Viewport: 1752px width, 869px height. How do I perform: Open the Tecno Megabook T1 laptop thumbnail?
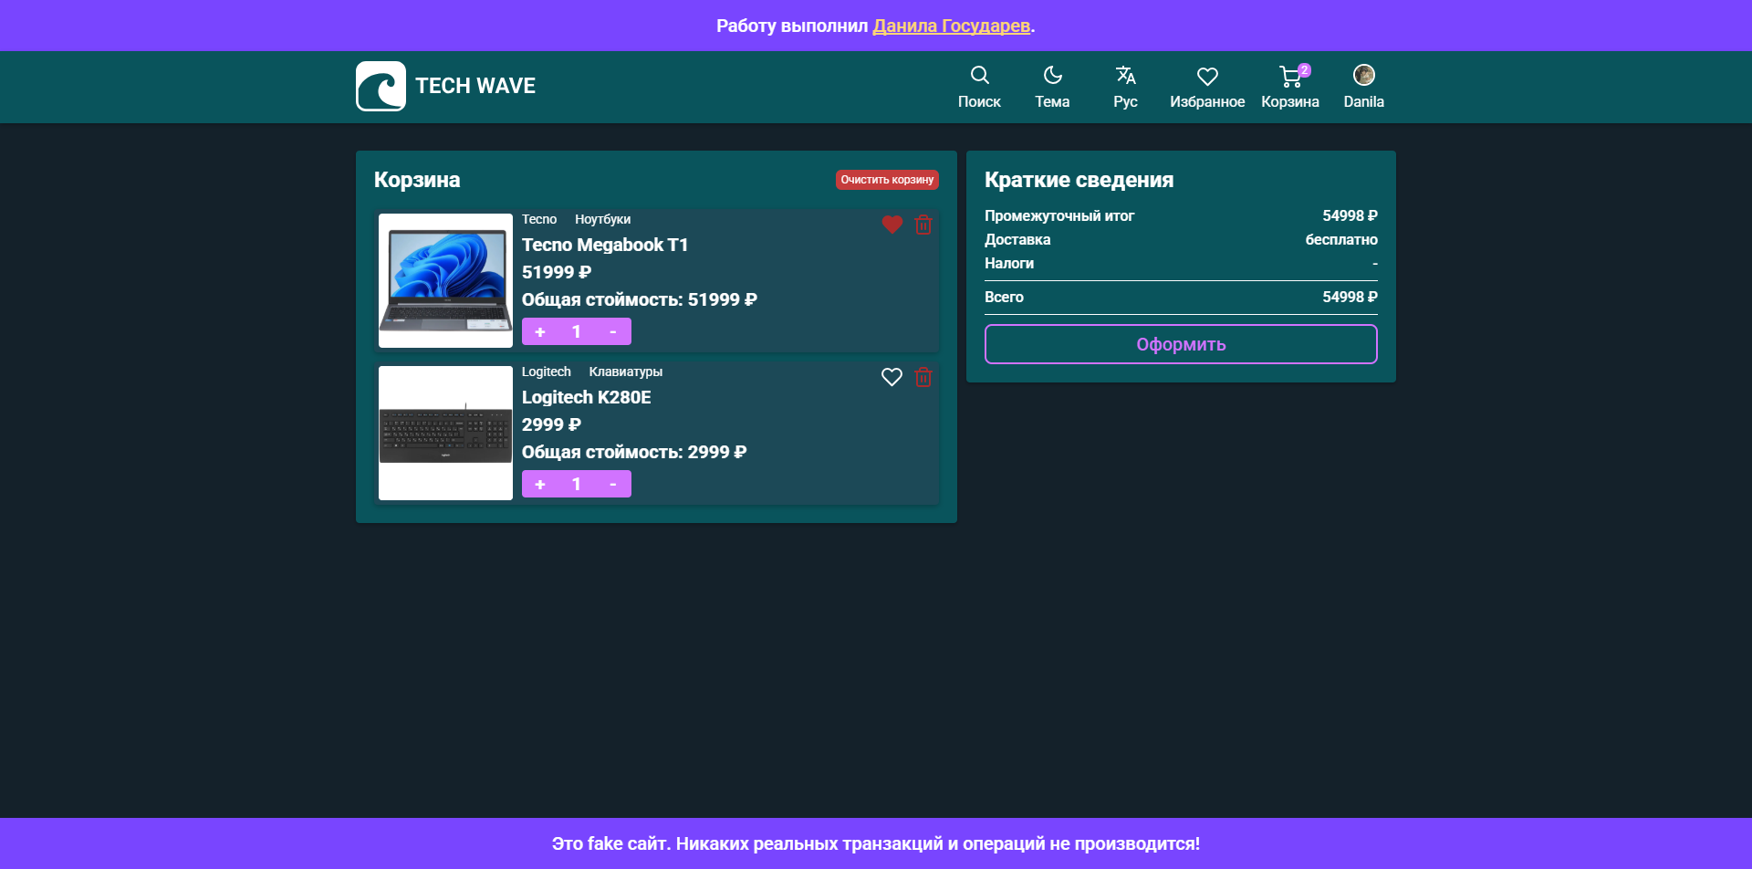[x=445, y=280]
